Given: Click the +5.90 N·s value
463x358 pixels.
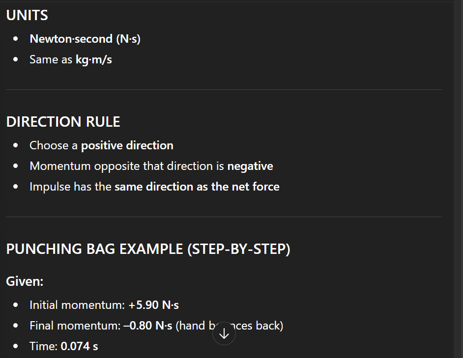Looking at the screenshot, I should [x=153, y=305].
